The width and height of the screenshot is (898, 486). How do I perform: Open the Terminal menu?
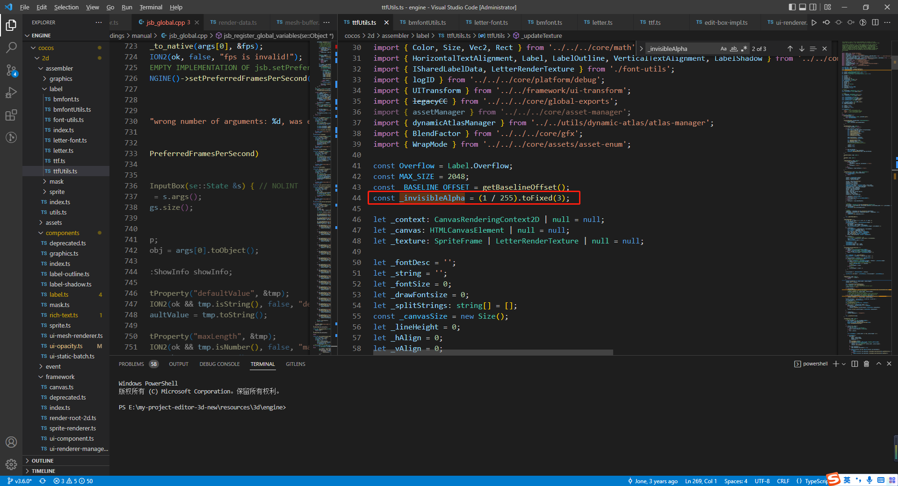[151, 7]
